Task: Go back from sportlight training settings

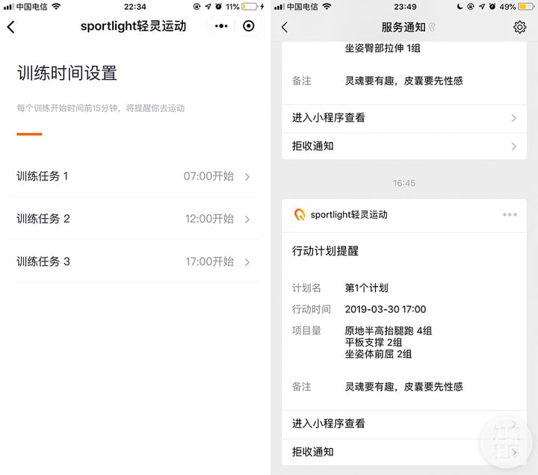Action: pos(11,26)
